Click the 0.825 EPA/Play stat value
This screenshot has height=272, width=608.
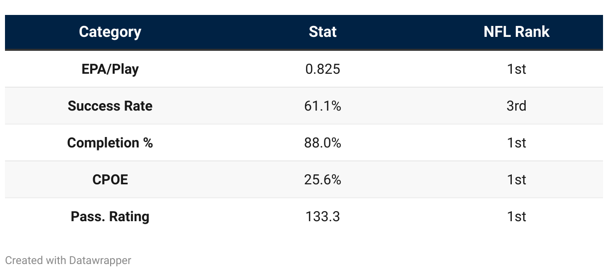pyautogui.click(x=323, y=69)
